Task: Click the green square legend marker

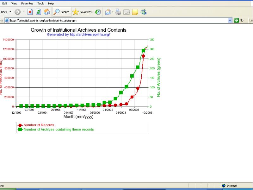Action: click(x=20, y=130)
